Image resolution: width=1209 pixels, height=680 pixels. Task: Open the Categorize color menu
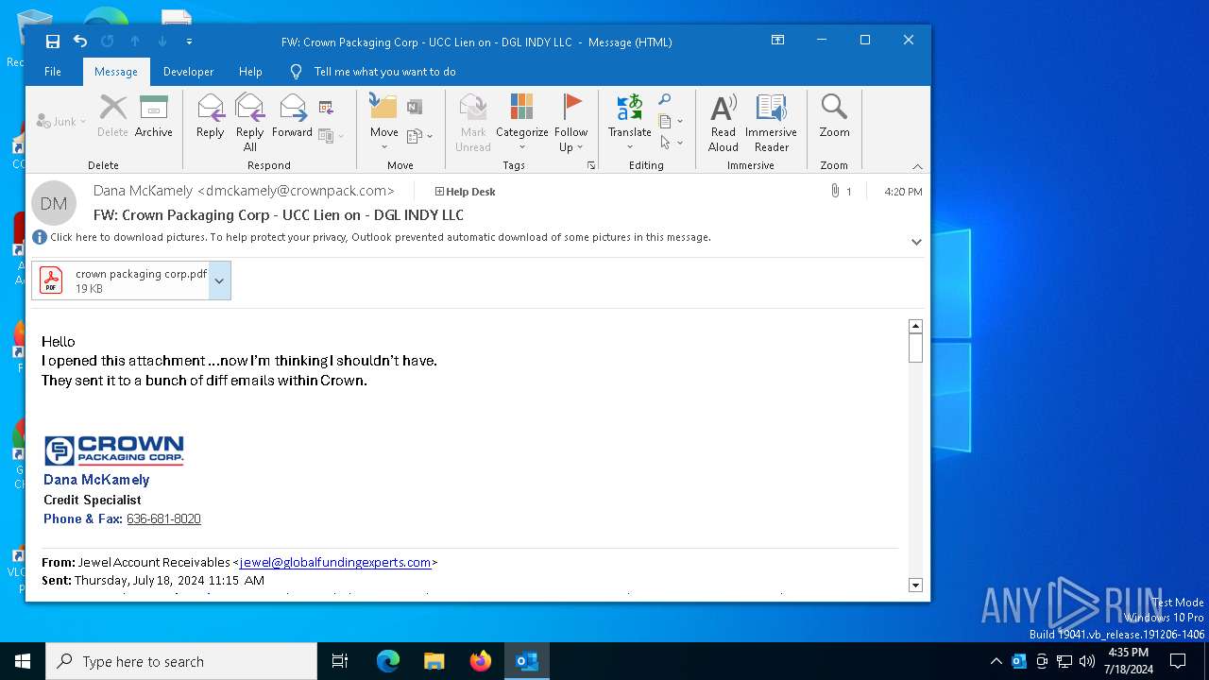pos(521,123)
